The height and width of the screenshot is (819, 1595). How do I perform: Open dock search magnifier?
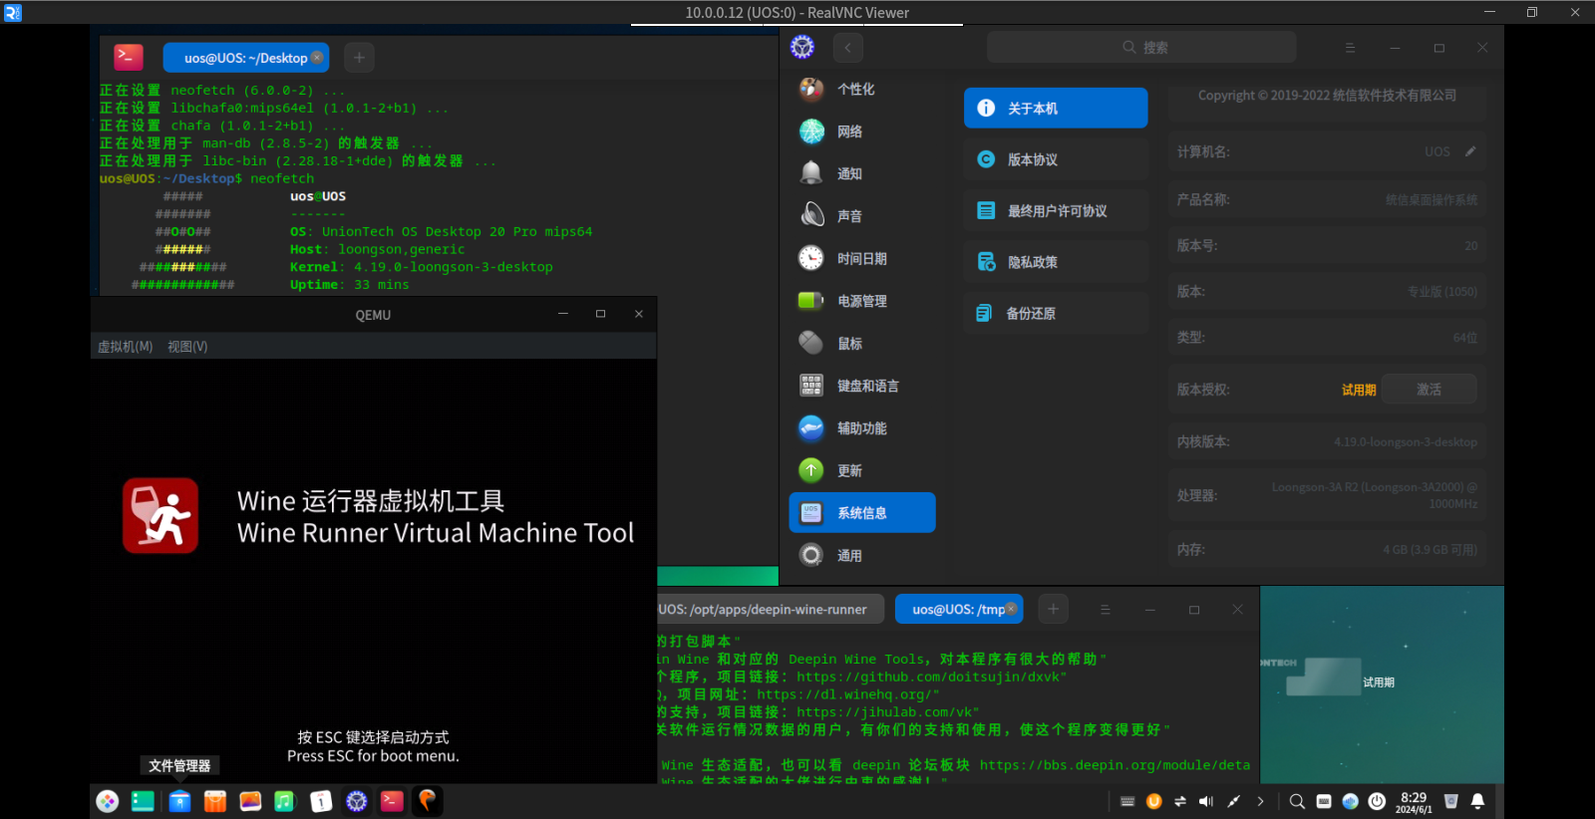1297,801
